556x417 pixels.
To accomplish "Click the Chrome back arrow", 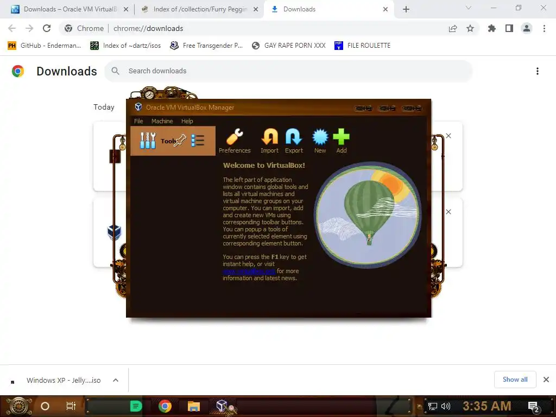I will (x=12, y=28).
